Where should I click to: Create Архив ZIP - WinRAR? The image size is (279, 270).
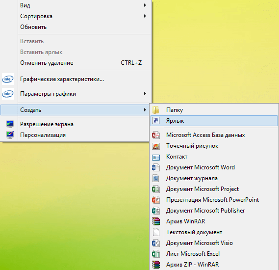[x=214, y=265]
